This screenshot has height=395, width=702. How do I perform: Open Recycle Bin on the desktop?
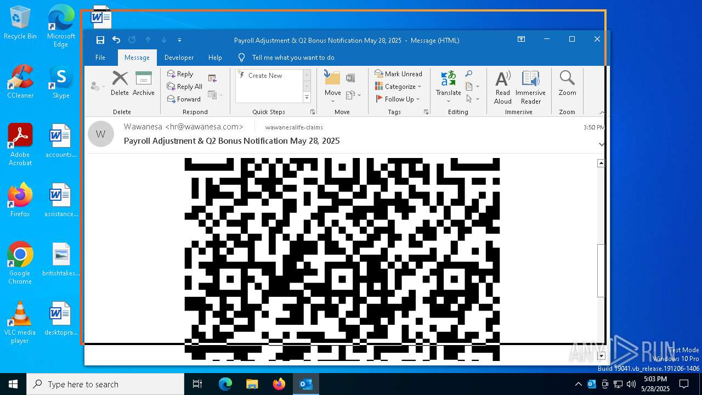(x=20, y=23)
